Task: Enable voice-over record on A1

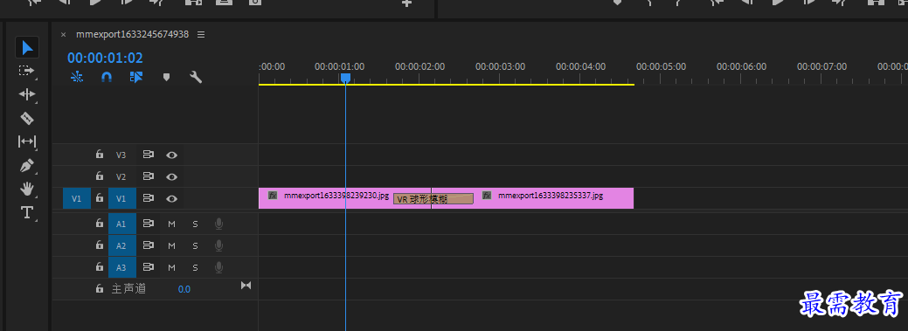Action: click(x=218, y=224)
